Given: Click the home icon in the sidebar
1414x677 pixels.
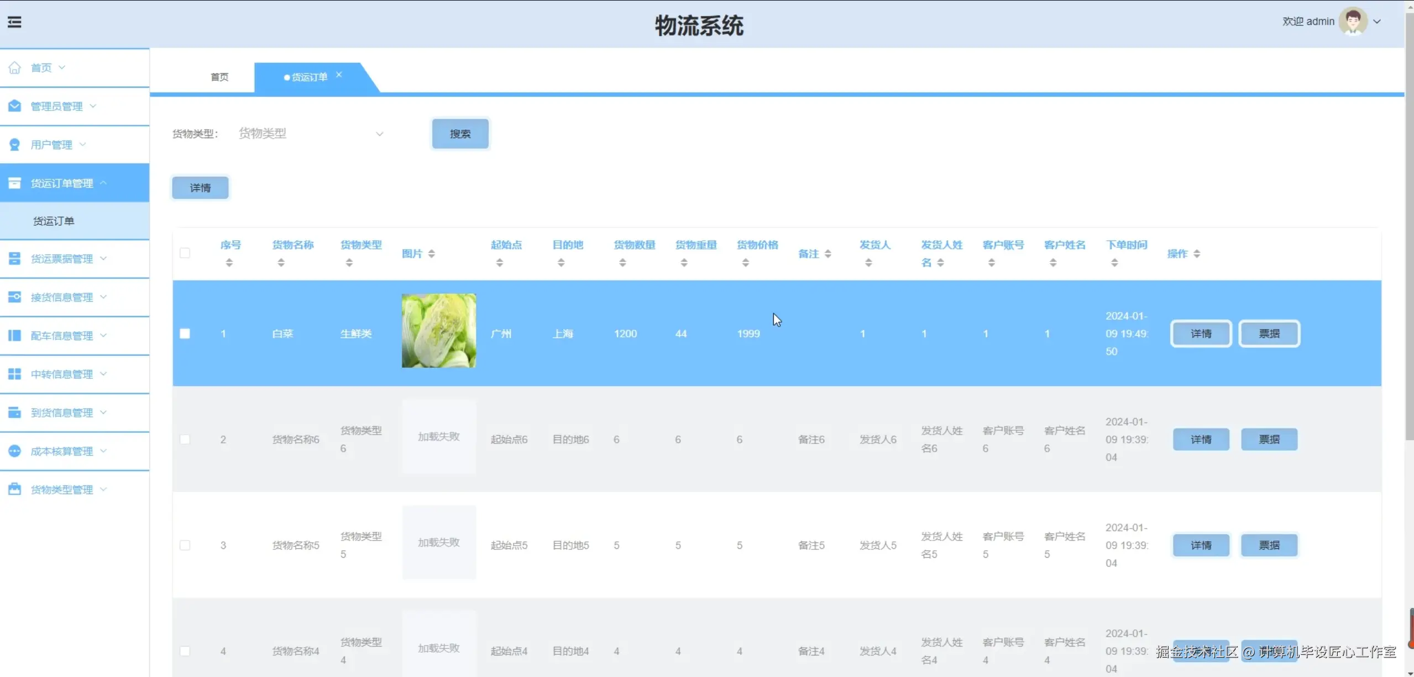Looking at the screenshot, I should (x=15, y=68).
